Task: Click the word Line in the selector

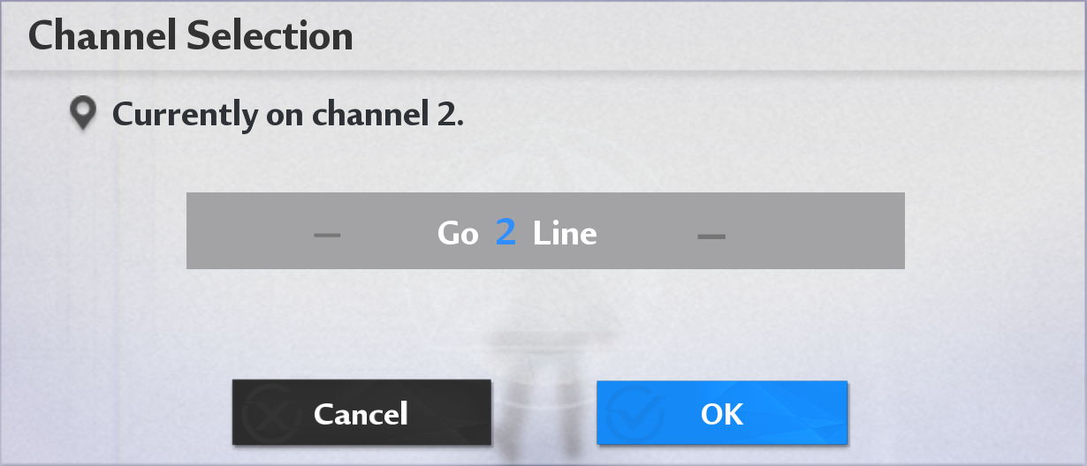Action: point(565,234)
